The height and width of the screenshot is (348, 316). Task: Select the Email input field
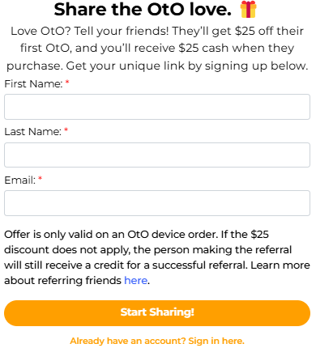coord(157,203)
